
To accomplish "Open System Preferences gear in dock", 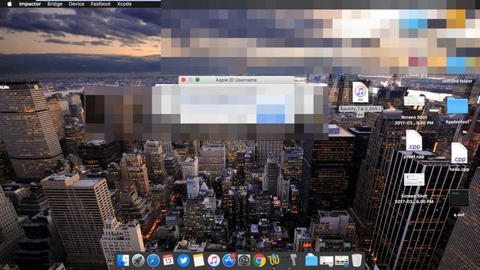I will coord(244,260).
